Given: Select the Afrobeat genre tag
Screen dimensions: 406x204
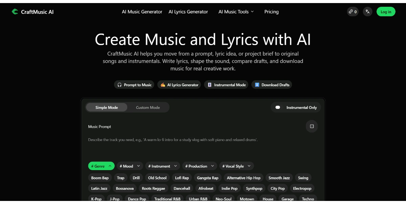Looking at the screenshot, I should 206,188.
